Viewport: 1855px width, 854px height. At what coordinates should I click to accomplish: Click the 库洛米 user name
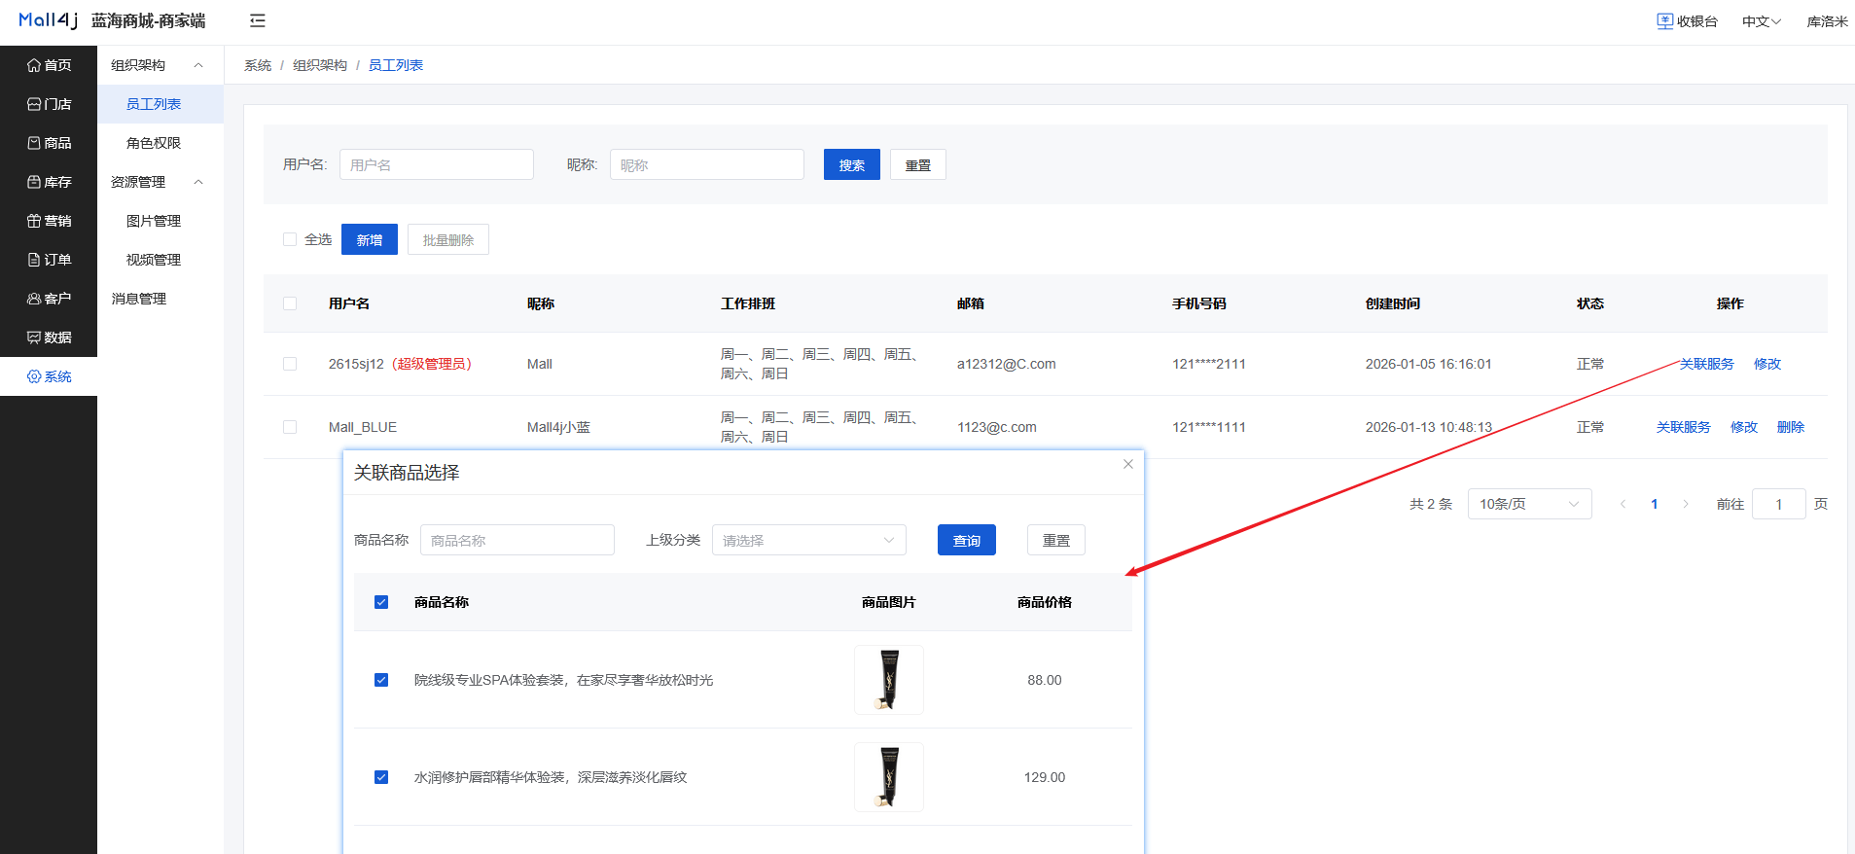click(x=1827, y=21)
